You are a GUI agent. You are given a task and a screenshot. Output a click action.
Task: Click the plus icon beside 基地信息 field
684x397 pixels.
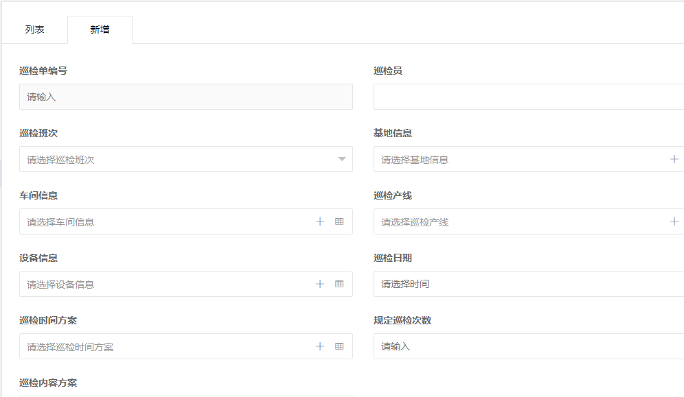pos(674,159)
